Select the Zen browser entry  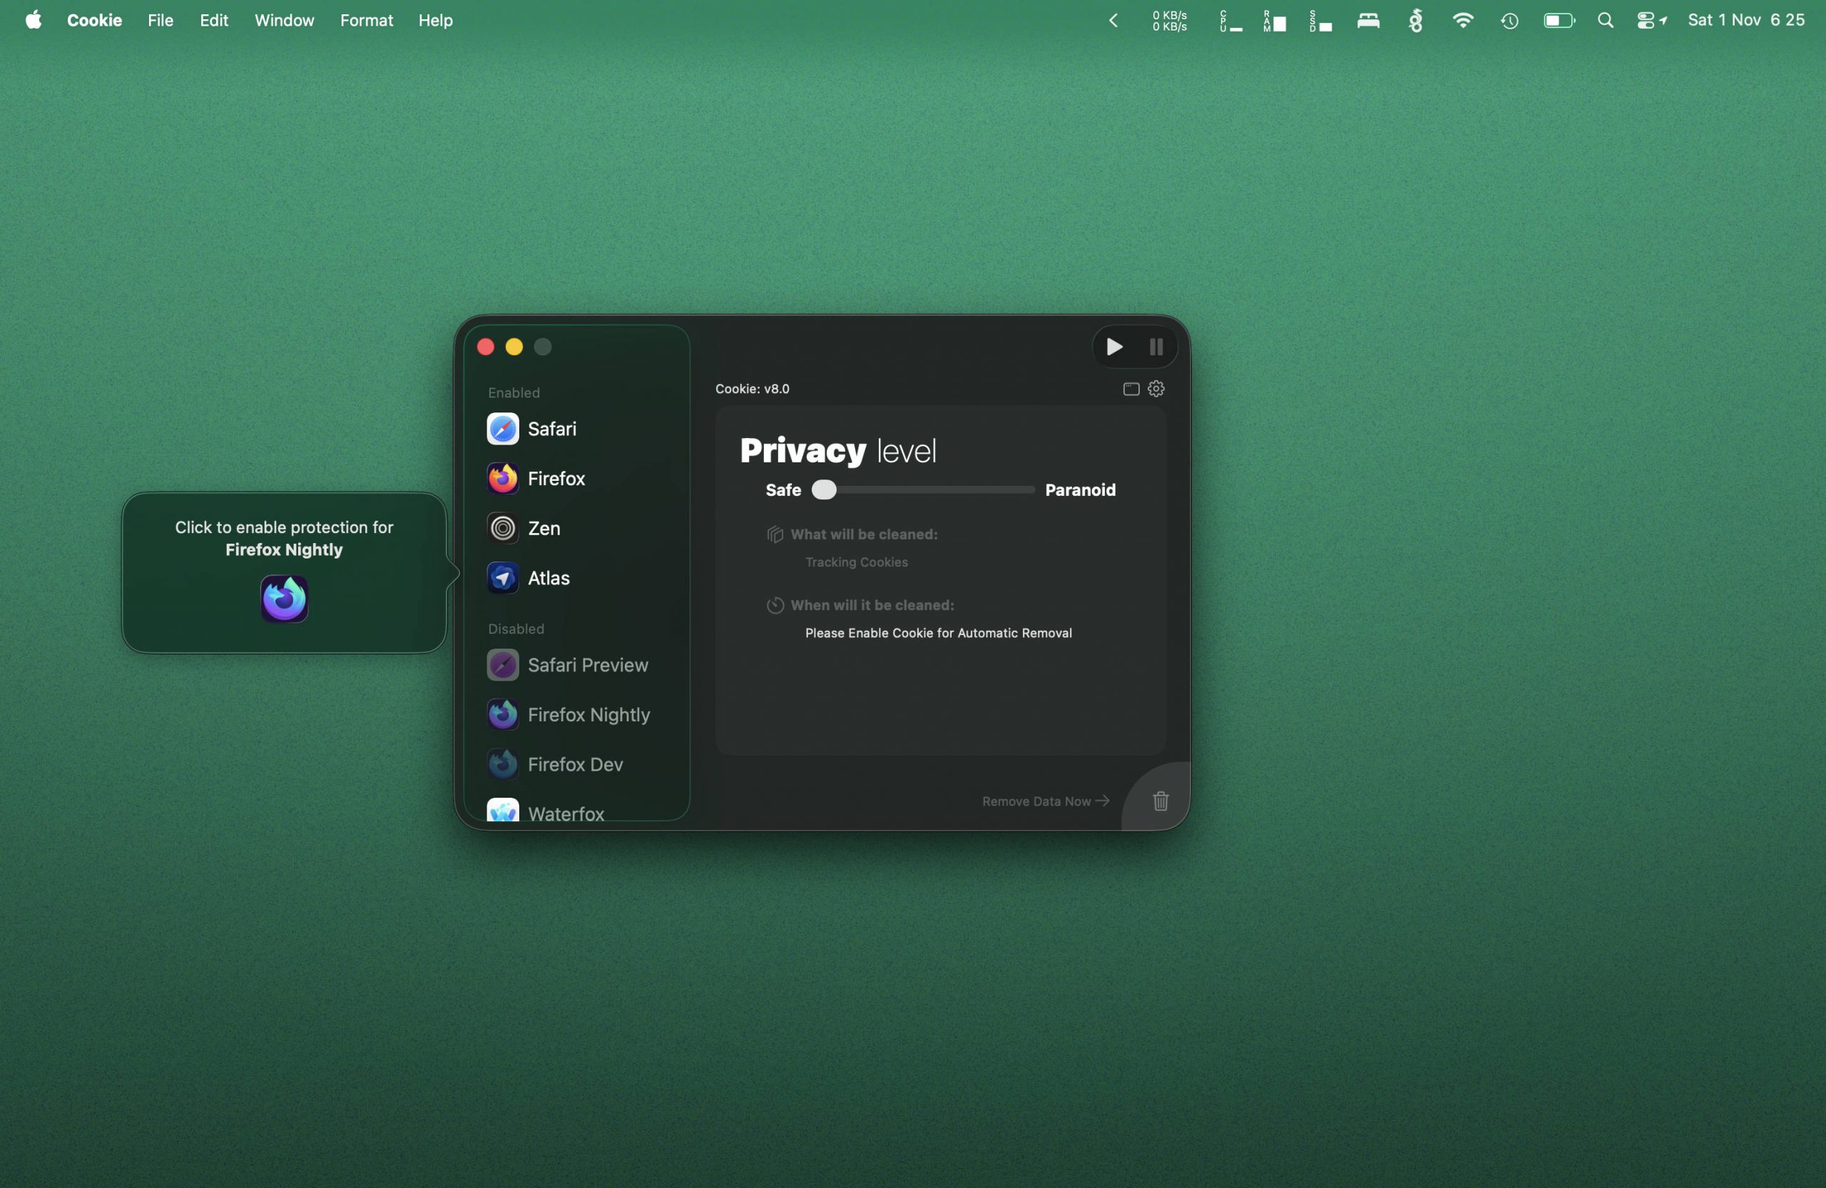coord(544,529)
